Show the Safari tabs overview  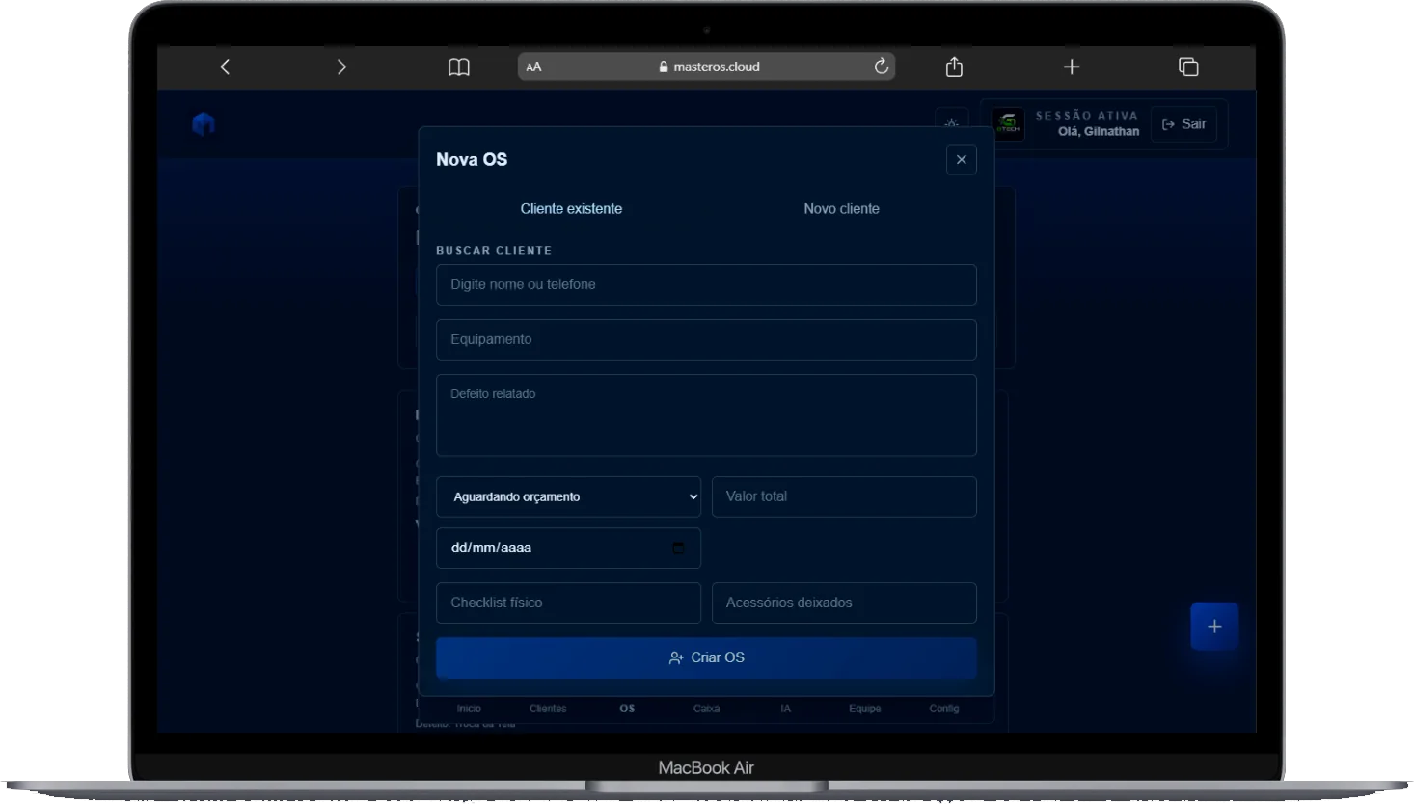click(1188, 67)
